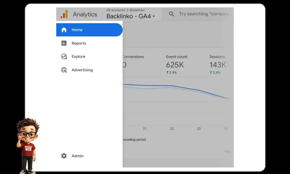The image size is (290, 174).
Task: Open Explore using the compass icon
Action: tap(64, 56)
